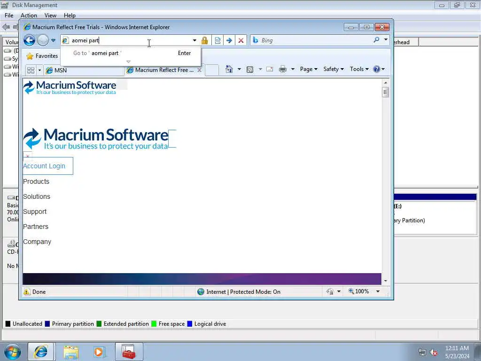
Task: Click the page scrollbar up arrow
Action: tap(386, 83)
